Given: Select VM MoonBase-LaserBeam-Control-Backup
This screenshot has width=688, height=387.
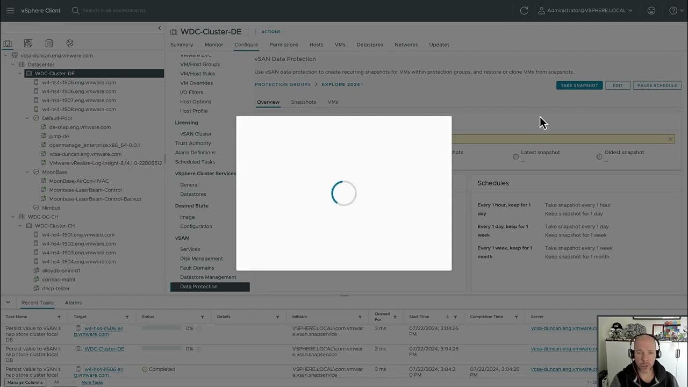Looking at the screenshot, I should click(x=95, y=199).
